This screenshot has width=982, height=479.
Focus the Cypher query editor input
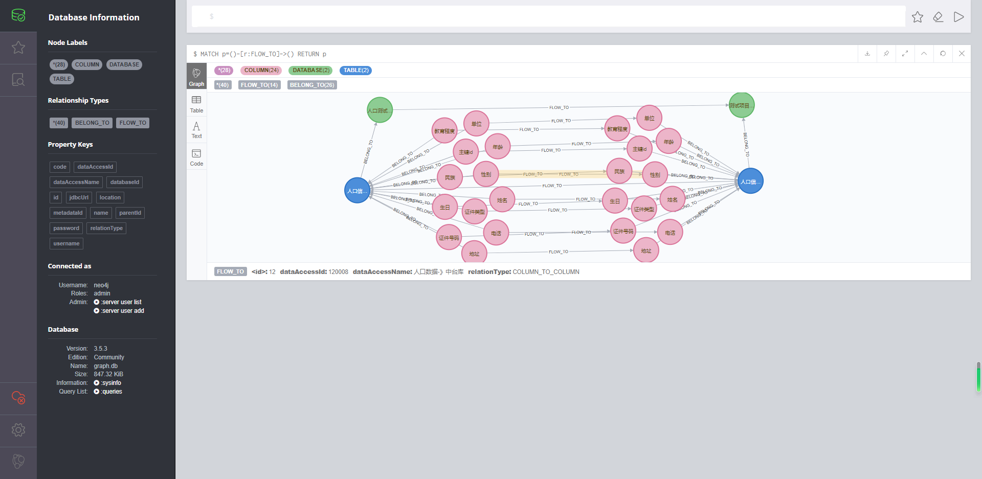(x=548, y=16)
